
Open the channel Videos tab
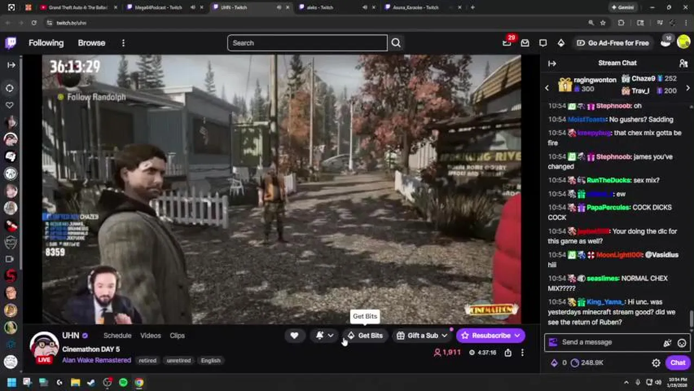point(150,336)
